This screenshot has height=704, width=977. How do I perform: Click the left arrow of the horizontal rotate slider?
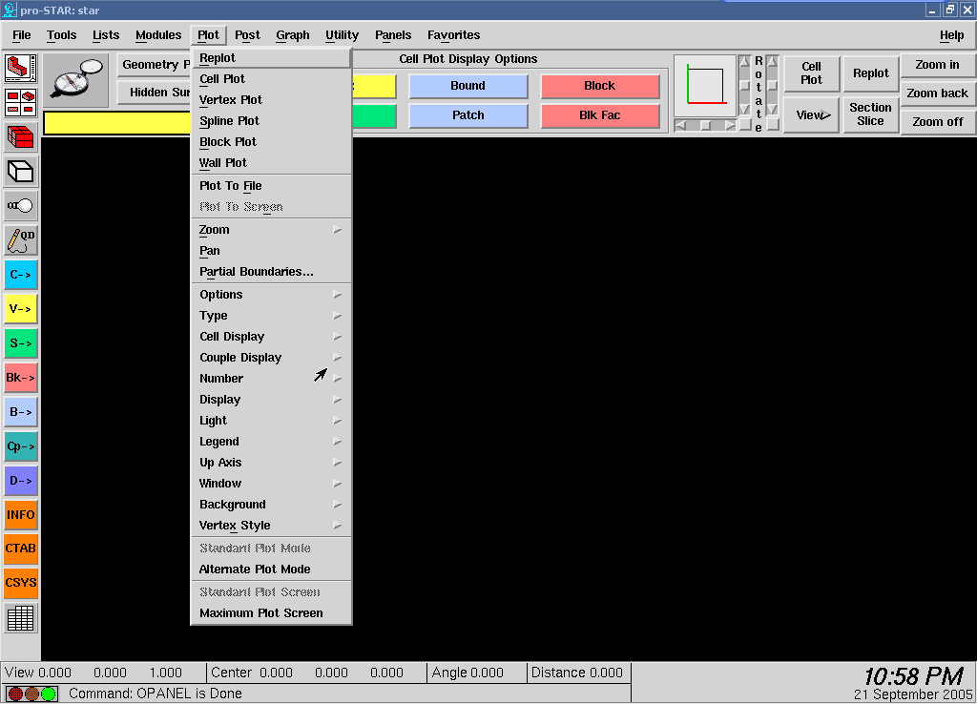click(680, 125)
